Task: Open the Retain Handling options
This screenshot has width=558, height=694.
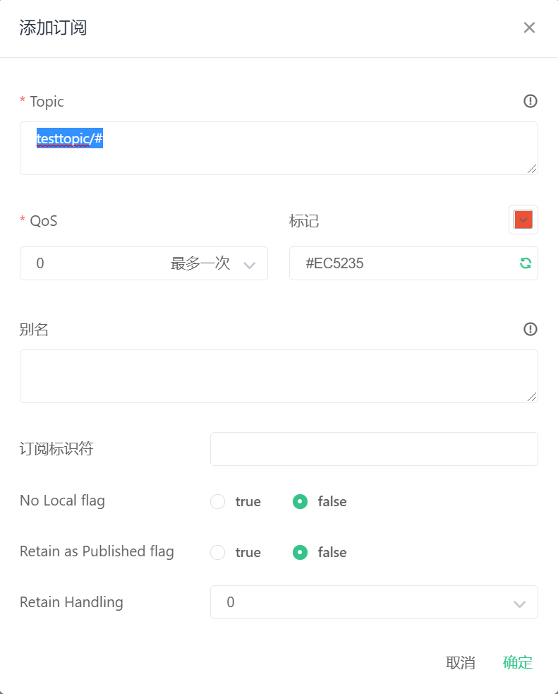Action: coord(374,602)
